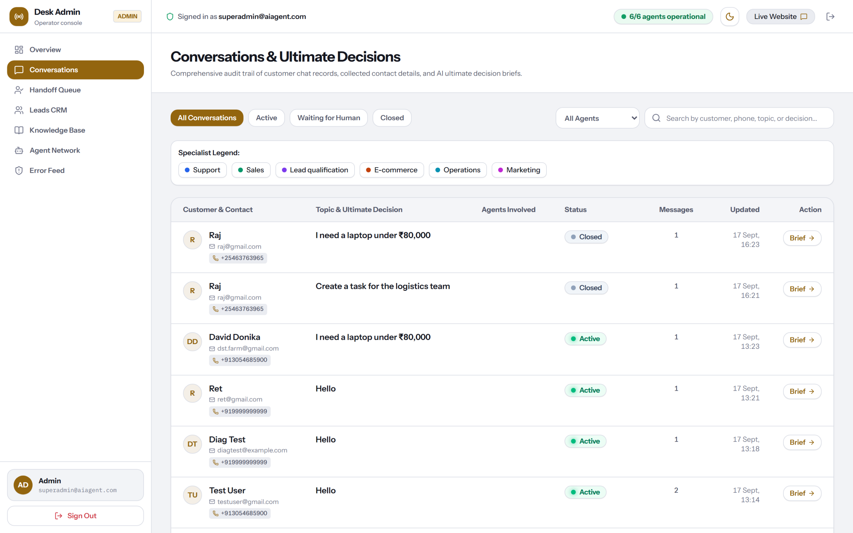Click the Messages column header
Image resolution: width=853 pixels, height=533 pixels.
click(676, 210)
